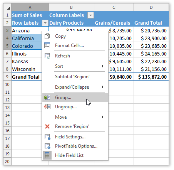Select row 3 header
Viewport: 174px width, 170px height.
pyautogui.click(x=7, y=30)
